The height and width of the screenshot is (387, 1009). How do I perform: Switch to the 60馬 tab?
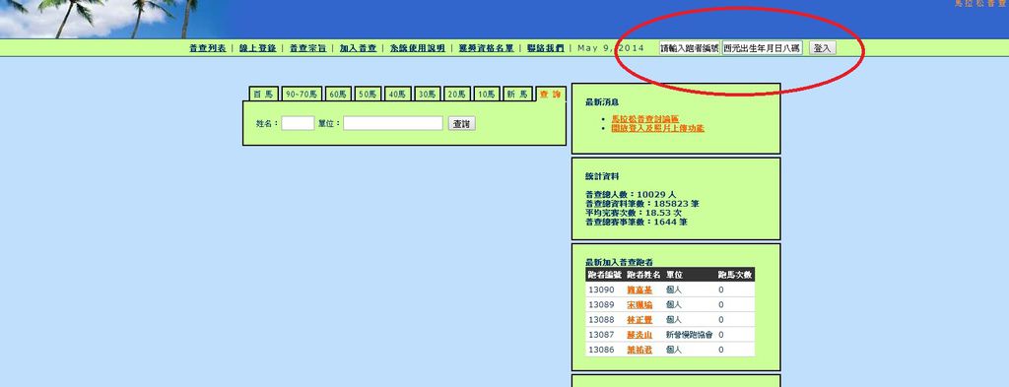pyautogui.click(x=338, y=94)
